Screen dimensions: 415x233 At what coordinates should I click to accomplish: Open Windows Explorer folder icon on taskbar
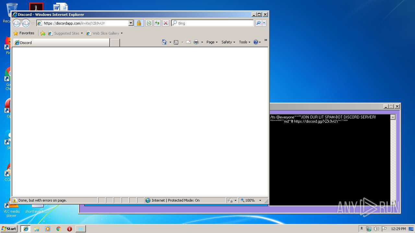[x=37, y=229]
